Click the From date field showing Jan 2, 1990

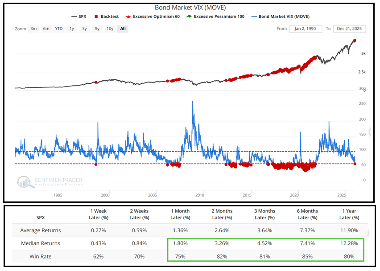click(x=306, y=29)
